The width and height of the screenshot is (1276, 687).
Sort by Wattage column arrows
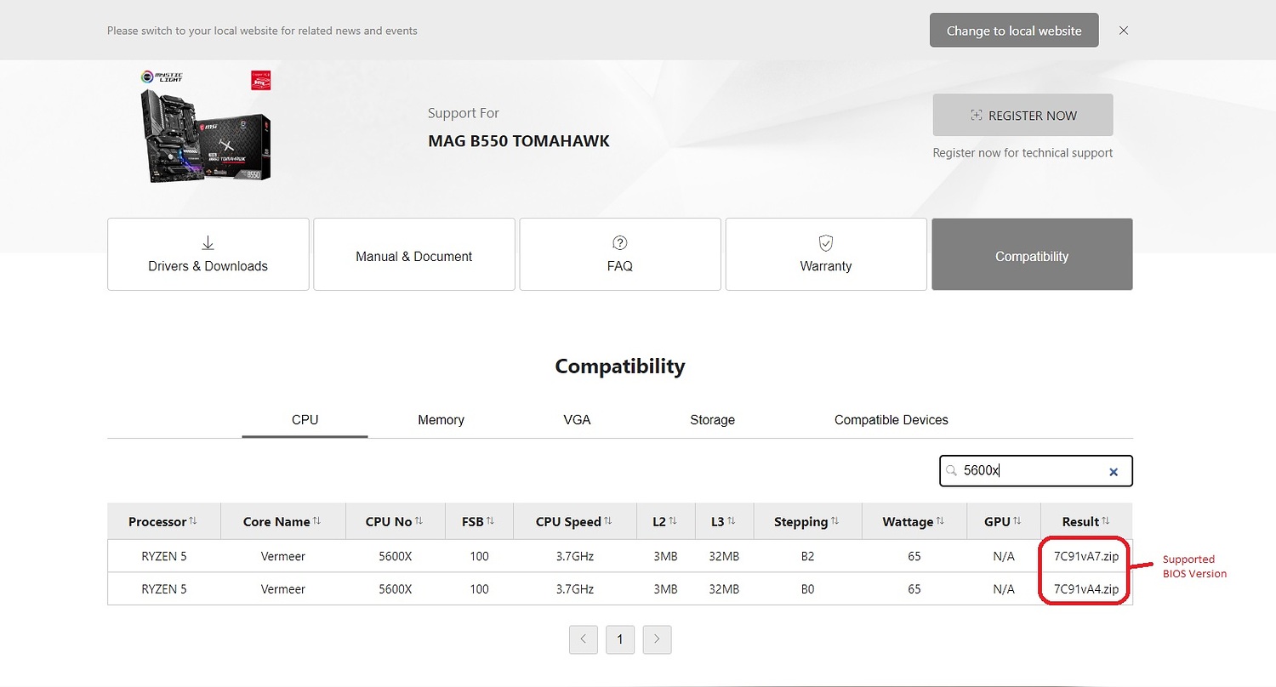940,521
